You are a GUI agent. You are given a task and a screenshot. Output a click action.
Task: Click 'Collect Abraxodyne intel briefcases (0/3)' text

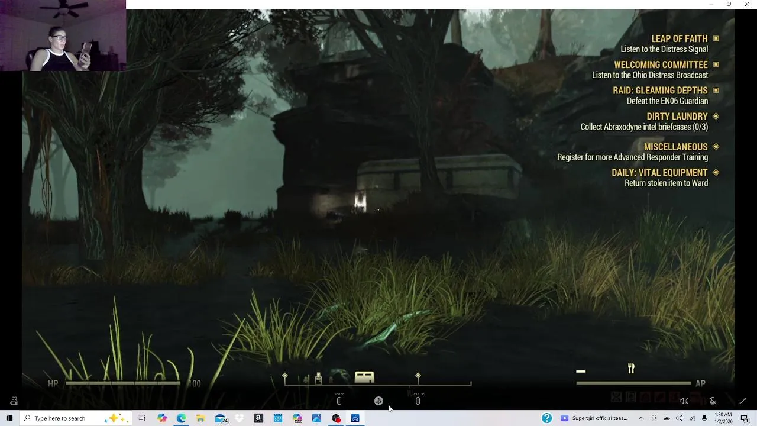click(644, 127)
